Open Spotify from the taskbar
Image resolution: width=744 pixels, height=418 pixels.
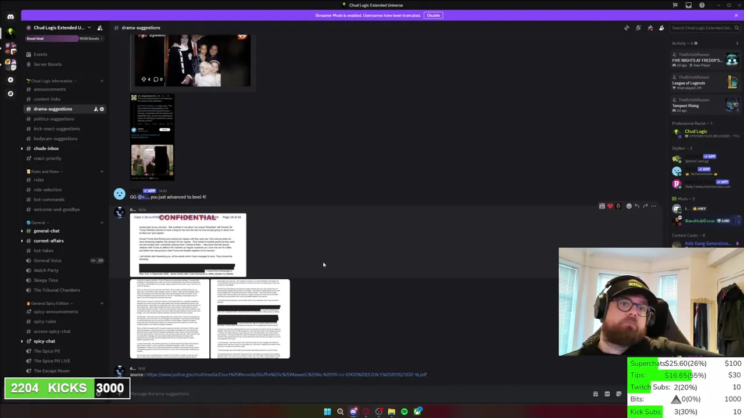(405, 412)
